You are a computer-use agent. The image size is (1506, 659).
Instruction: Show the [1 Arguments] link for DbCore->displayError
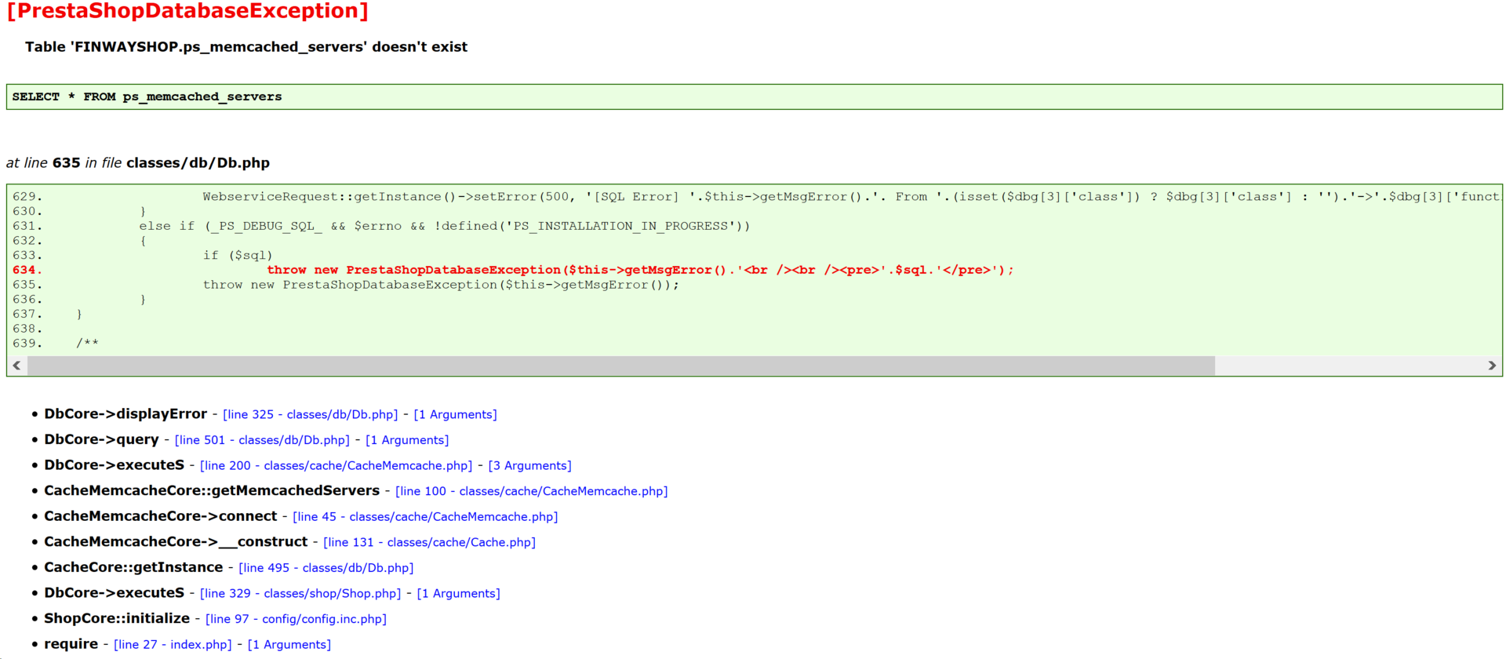[x=455, y=414]
